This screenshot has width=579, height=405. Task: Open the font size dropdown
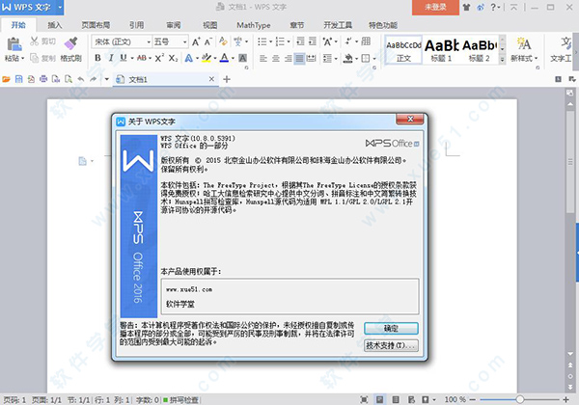(x=184, y=42)
